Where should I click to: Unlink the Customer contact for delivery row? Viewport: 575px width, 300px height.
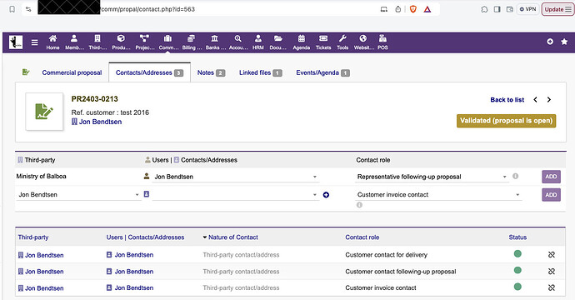(552, 254)
